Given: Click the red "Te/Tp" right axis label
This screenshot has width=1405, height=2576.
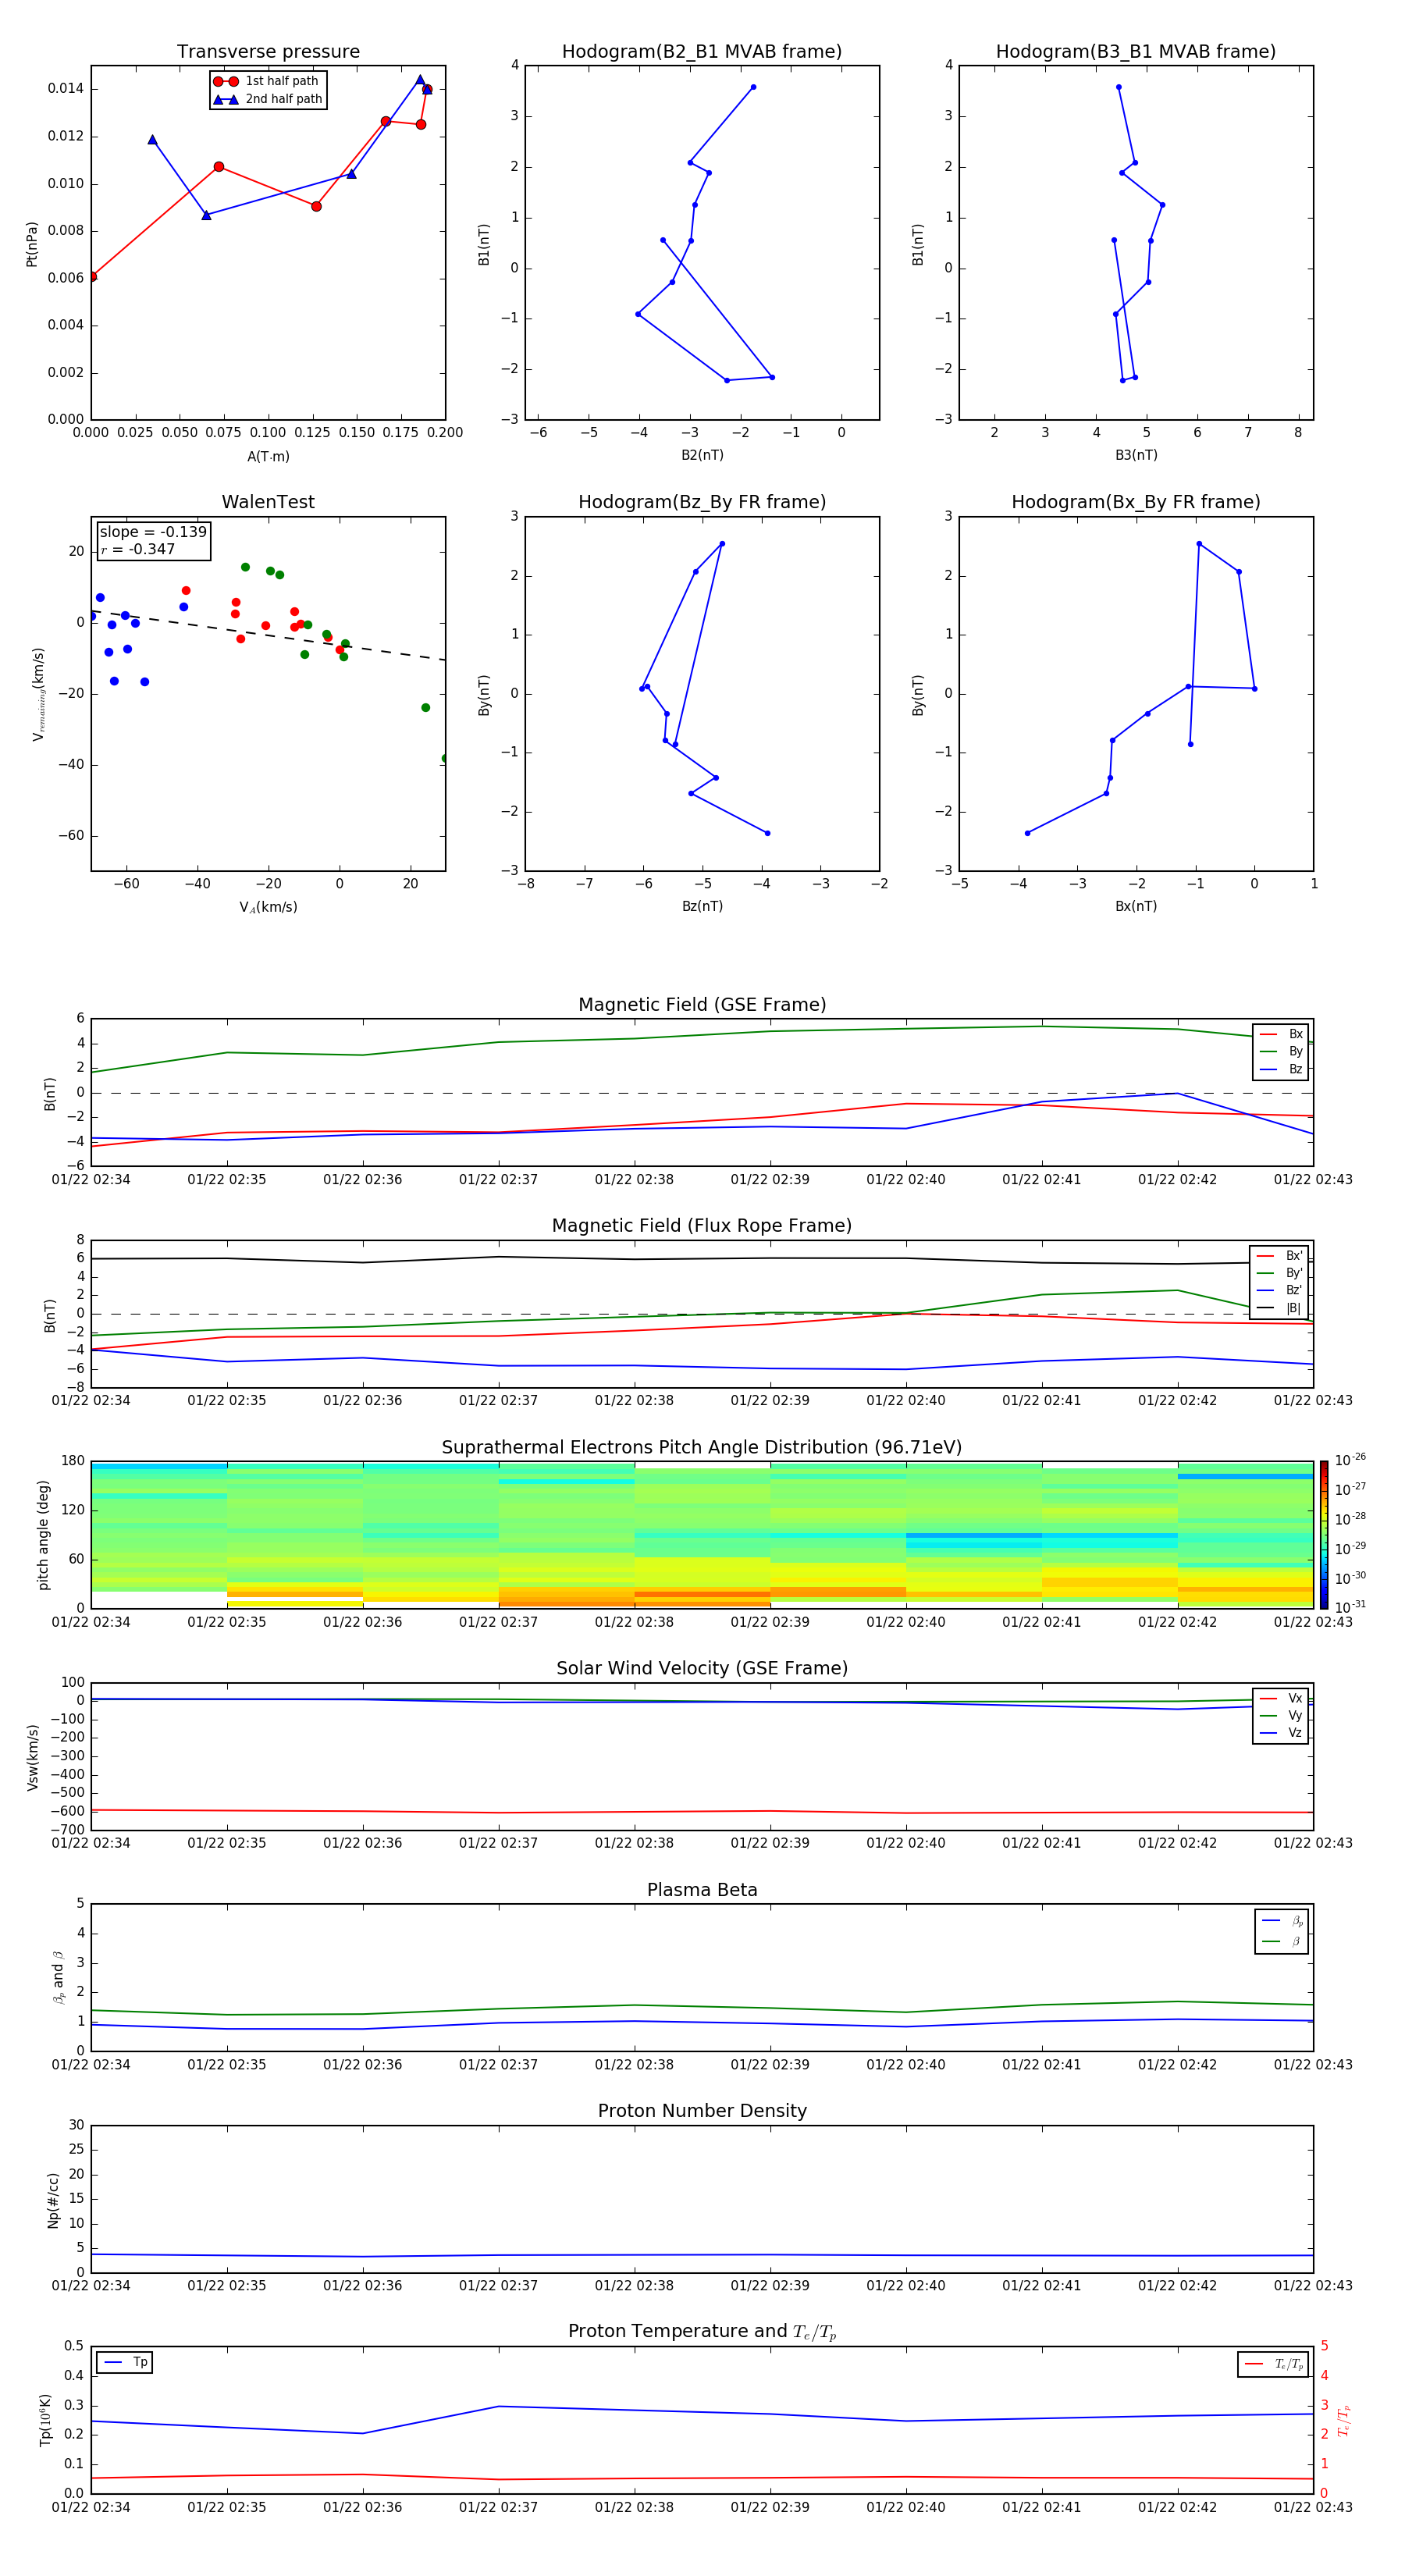Looking at the screenshot, I should click(x=1343, y=2420).
